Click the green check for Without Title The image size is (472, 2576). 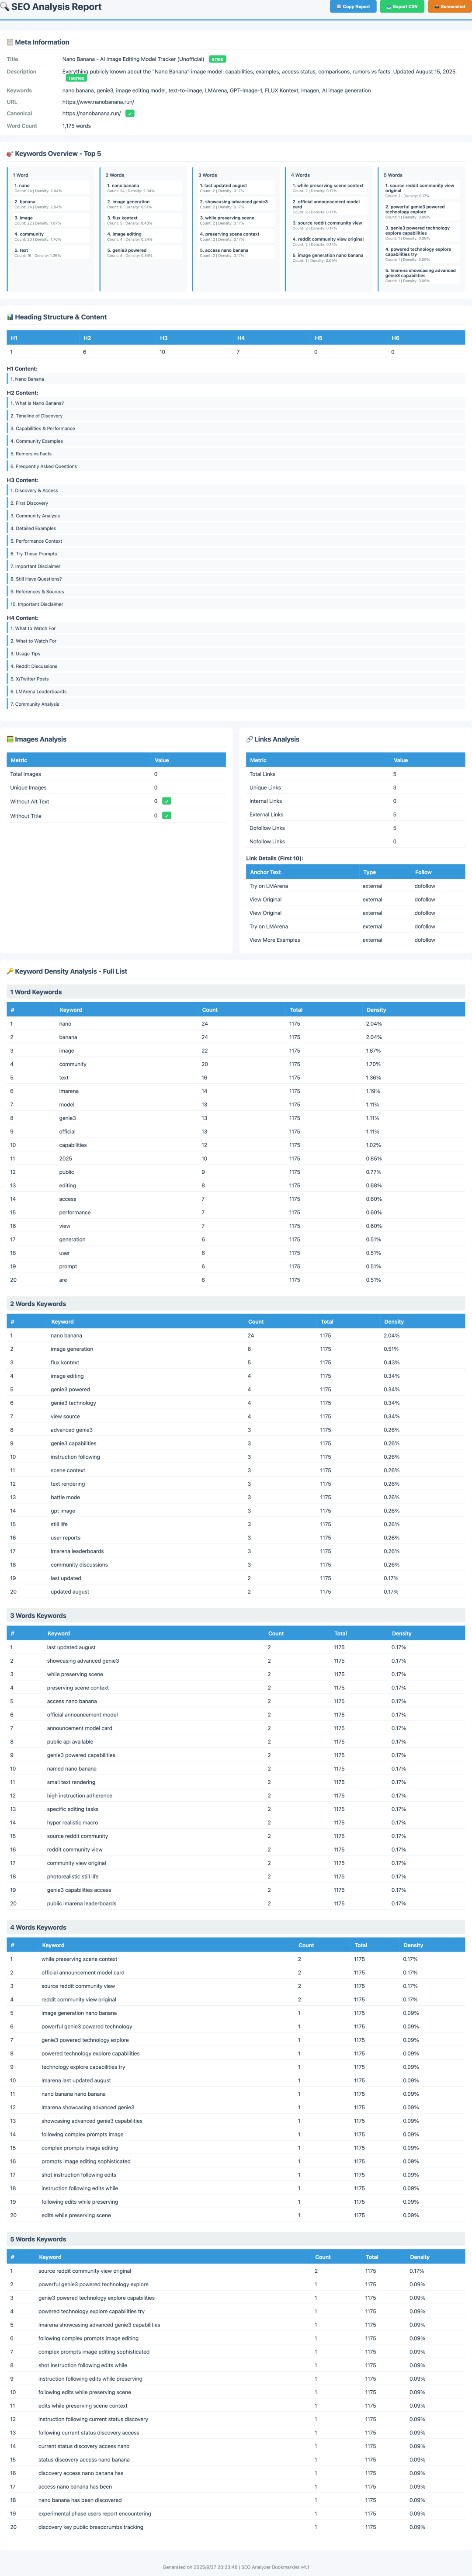(x=166, y=815)
